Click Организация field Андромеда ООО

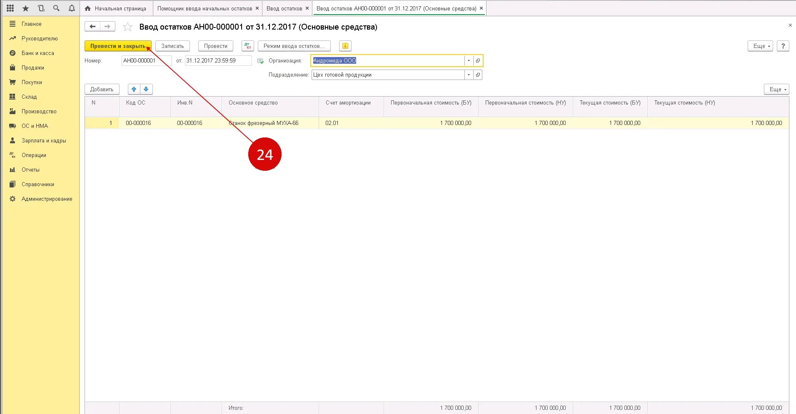pos(388,61)
